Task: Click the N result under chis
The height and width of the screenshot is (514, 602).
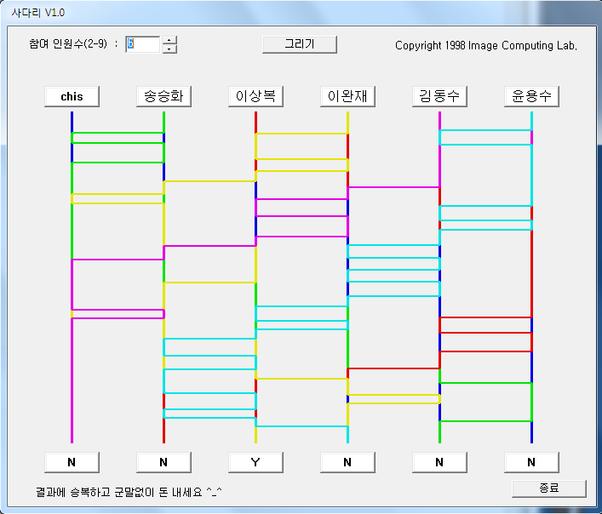Action: click(72, 462)
